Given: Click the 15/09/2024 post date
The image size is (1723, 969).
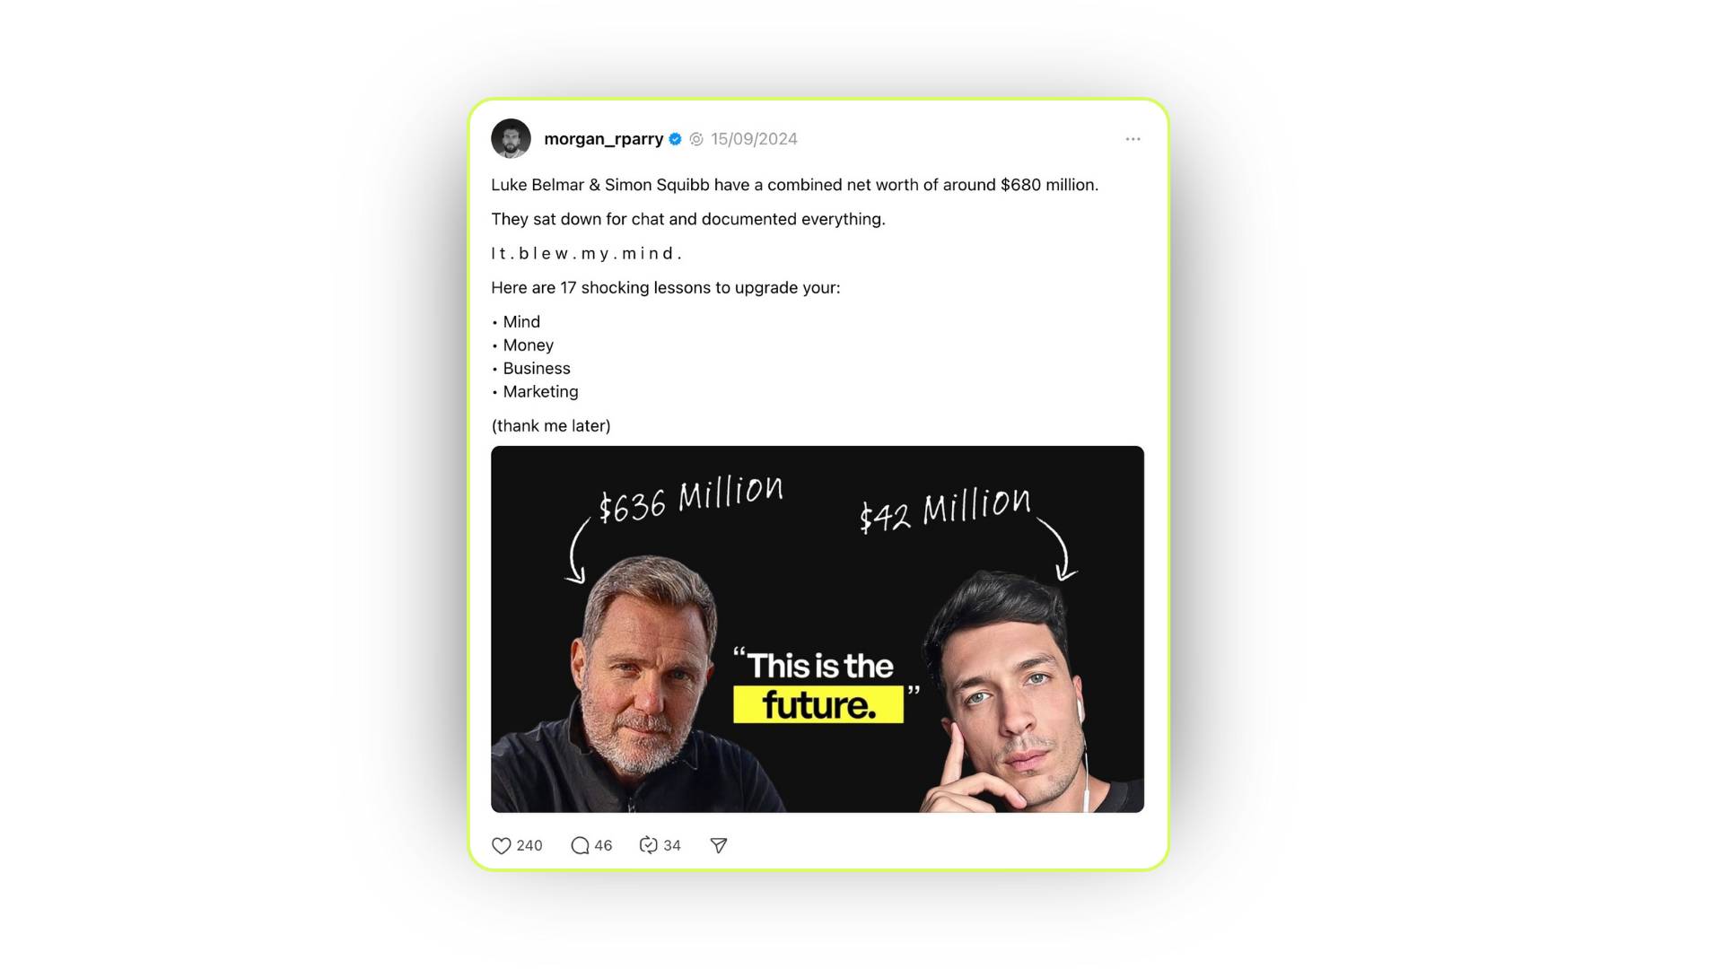Looking at the screenshot, I should 754,139.
